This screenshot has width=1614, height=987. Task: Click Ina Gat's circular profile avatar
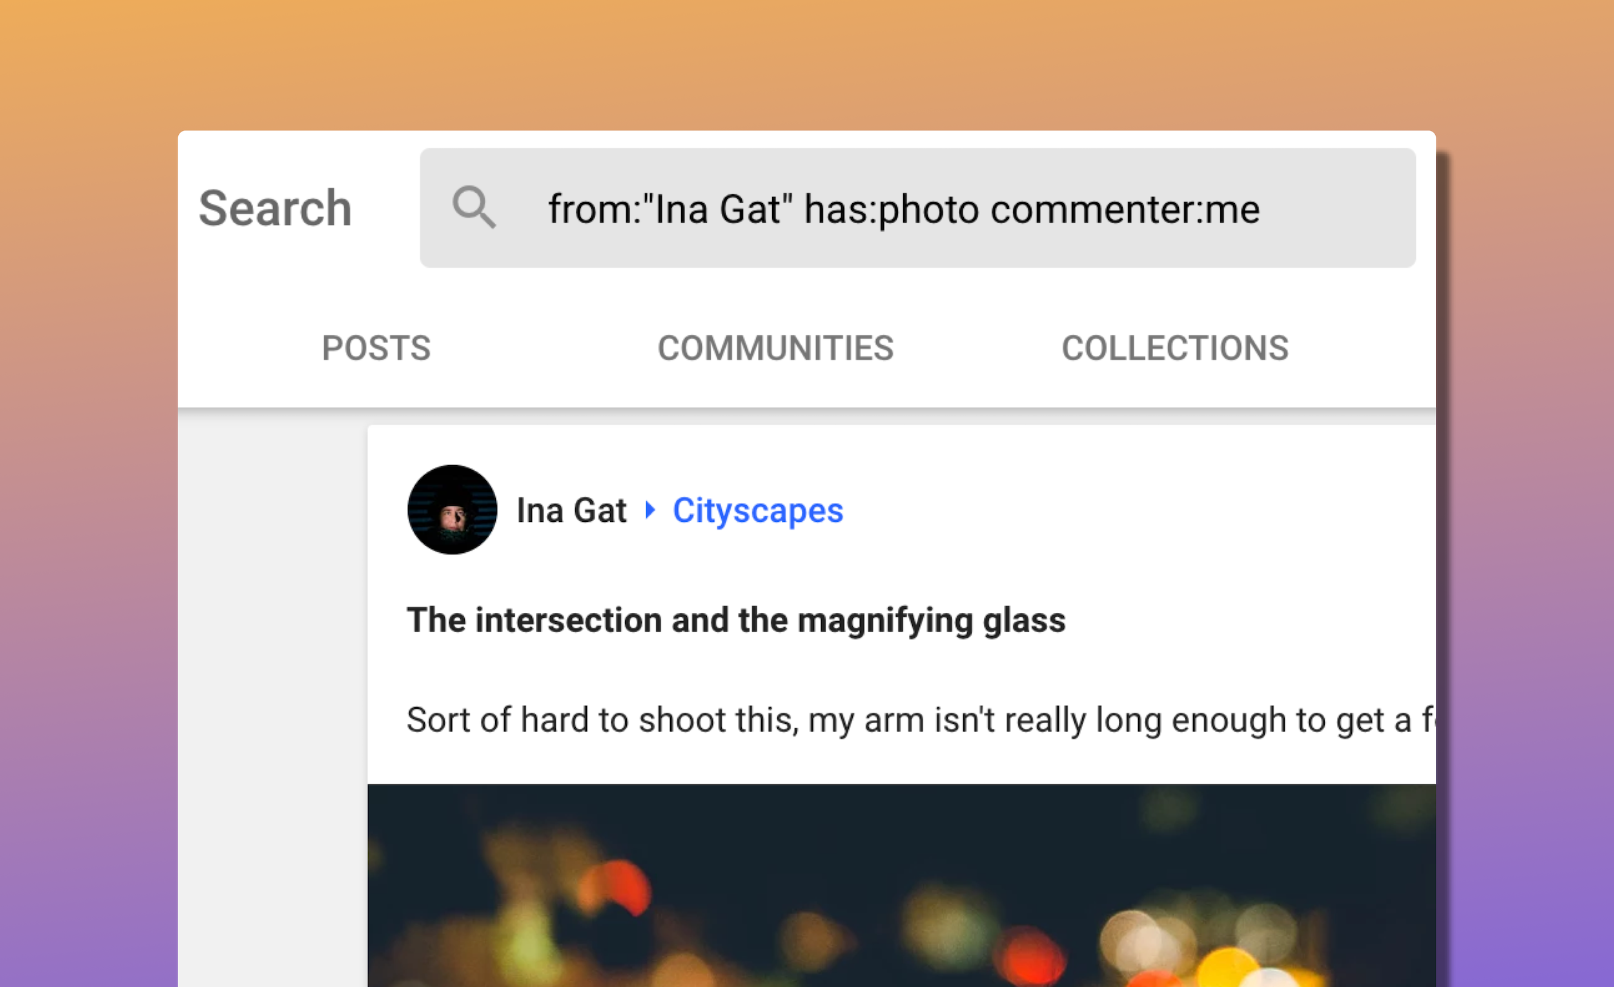pyautogui.click(x=452, y=510)
